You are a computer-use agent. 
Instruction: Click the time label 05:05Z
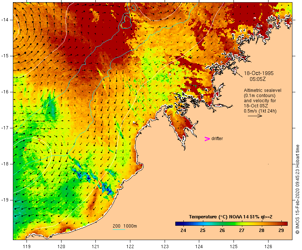258,79
